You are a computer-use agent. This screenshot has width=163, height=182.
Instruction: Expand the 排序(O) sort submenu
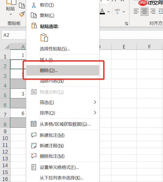[63, 113]
